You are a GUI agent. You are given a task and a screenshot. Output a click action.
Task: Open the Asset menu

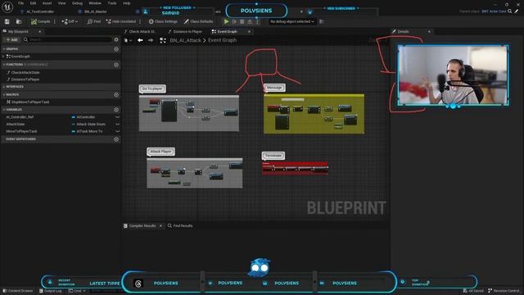point(47,3)
